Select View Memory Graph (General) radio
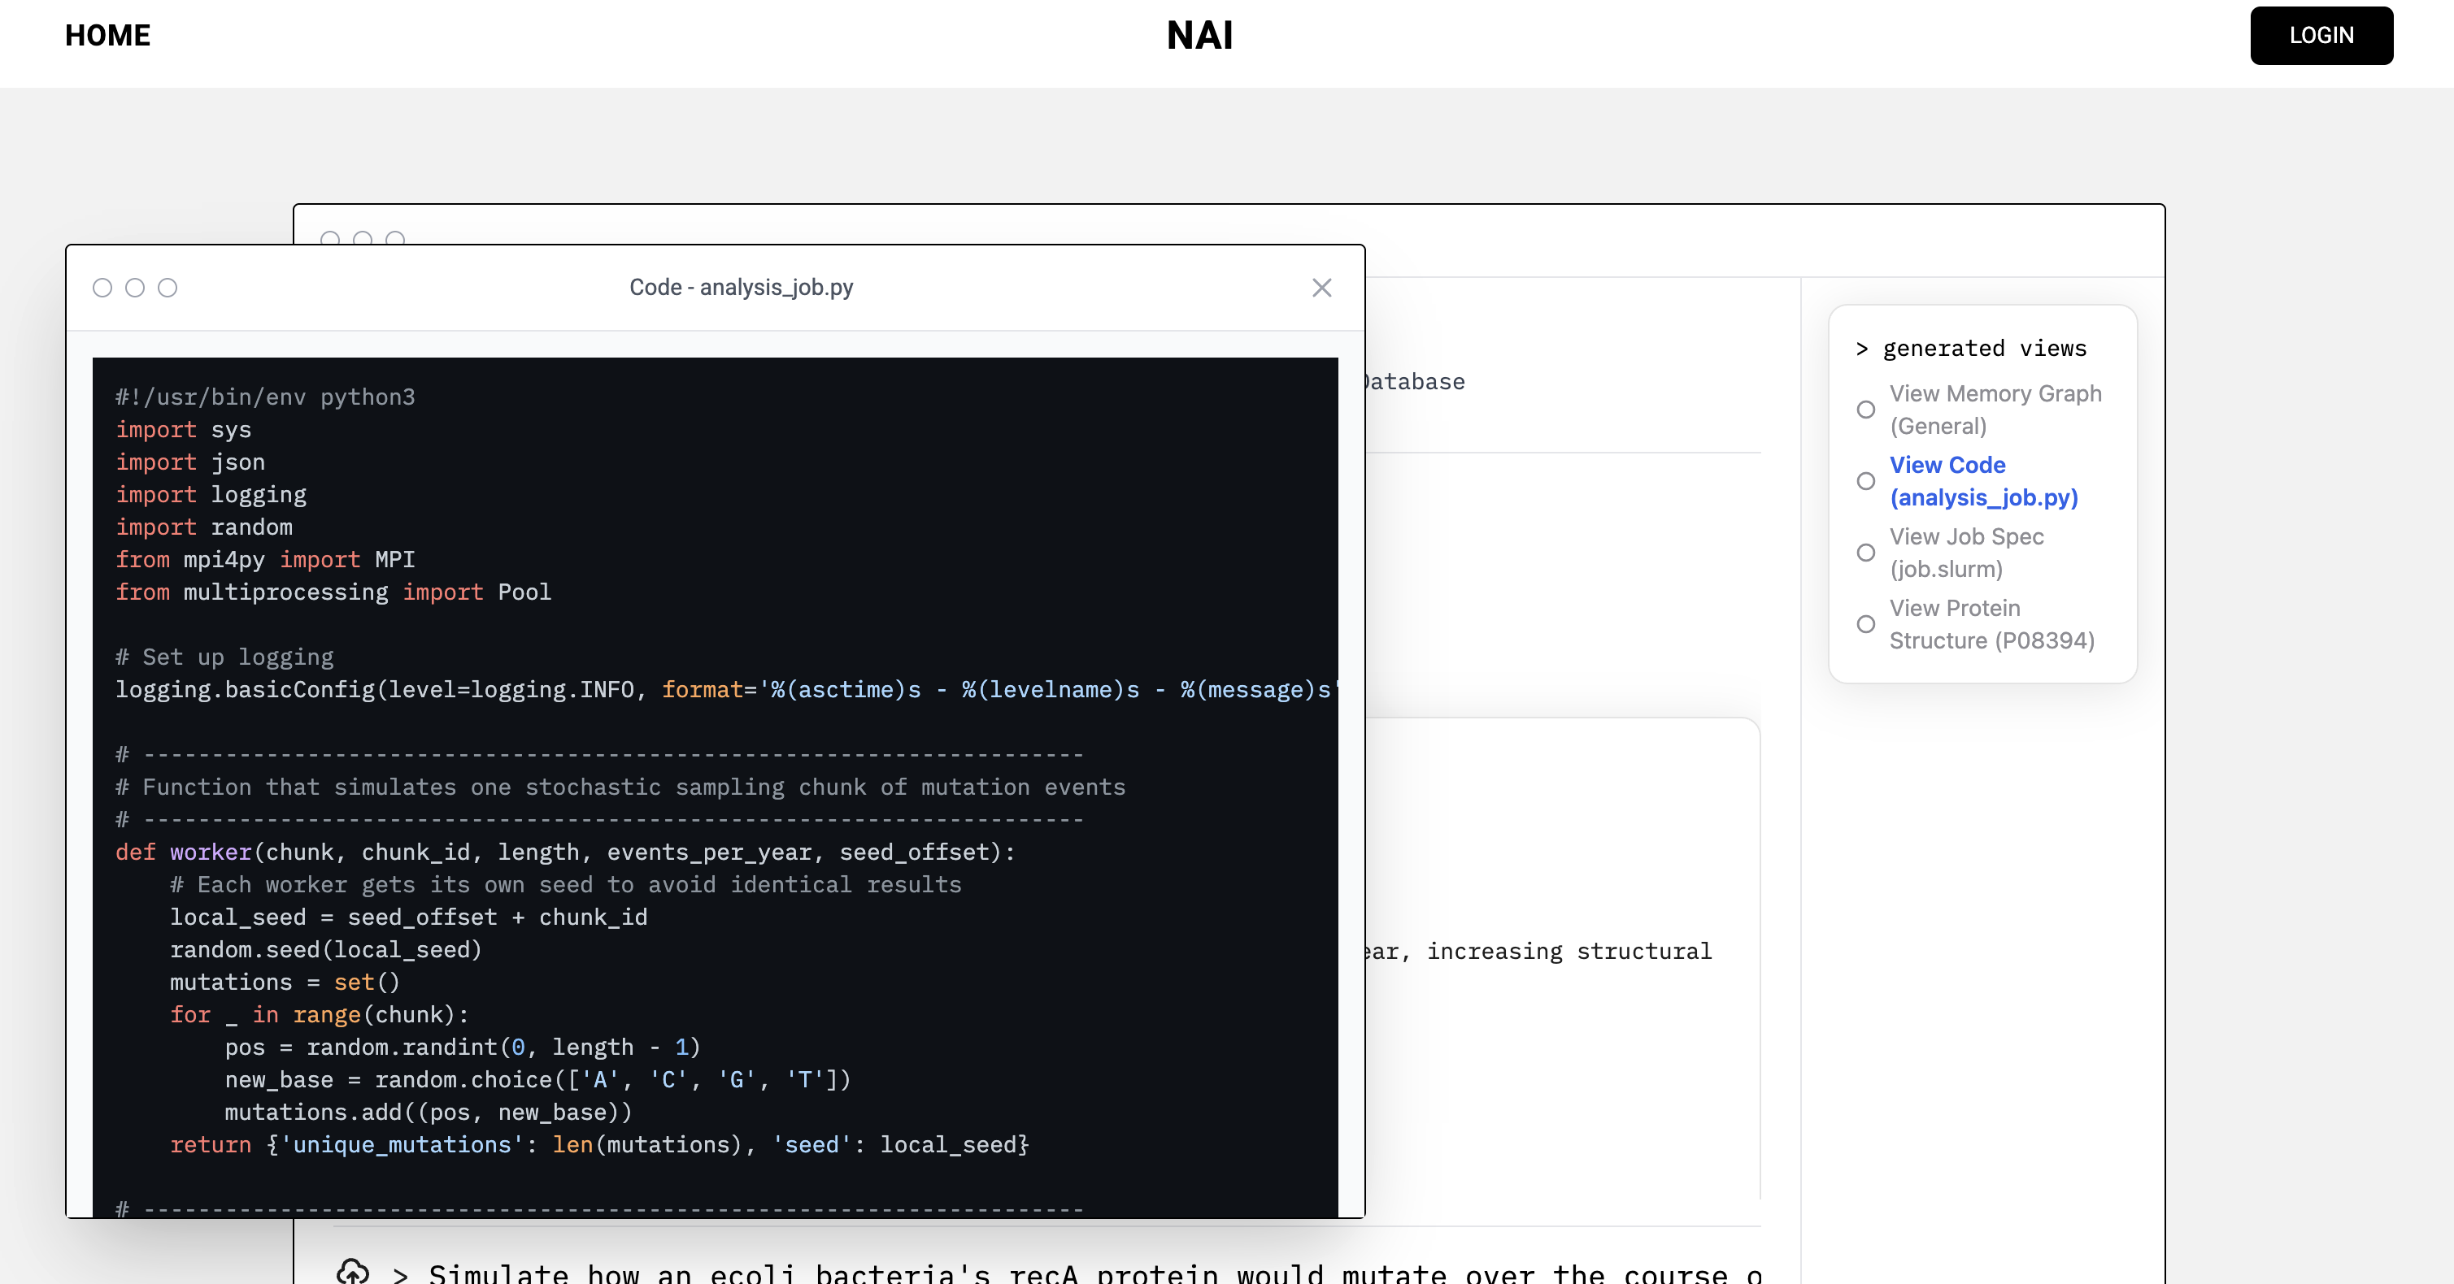Image resolution: width=2454 pixels, height=1284 pixels. (1865, 410)
